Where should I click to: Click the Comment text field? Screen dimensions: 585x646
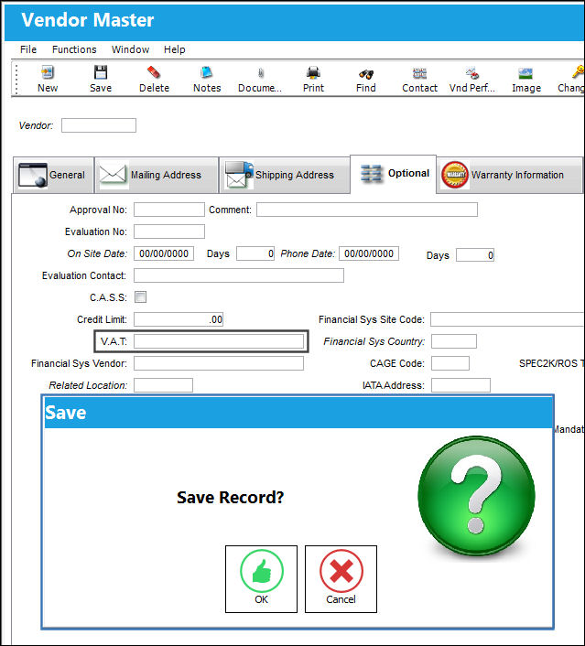coord(367,210)
